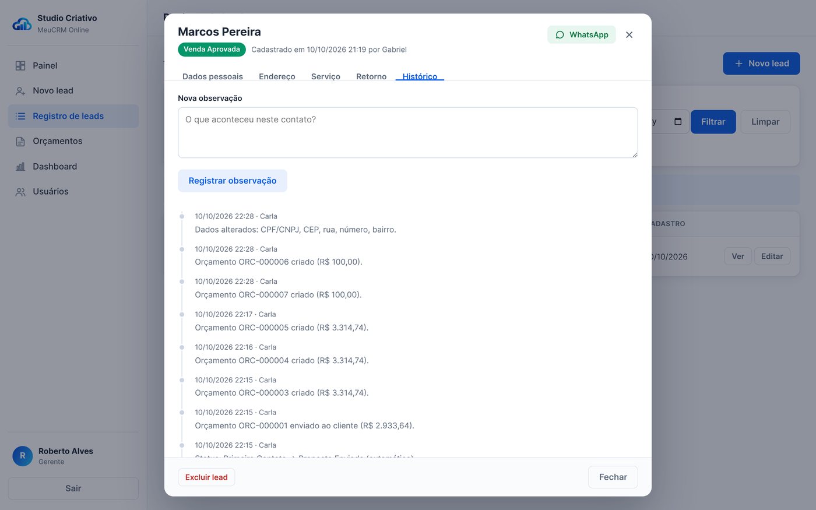This screenshot has height=510, width=816.
Task: Click the Ver button in leads table
Action: pyautogui.click(x=738, y=256)
